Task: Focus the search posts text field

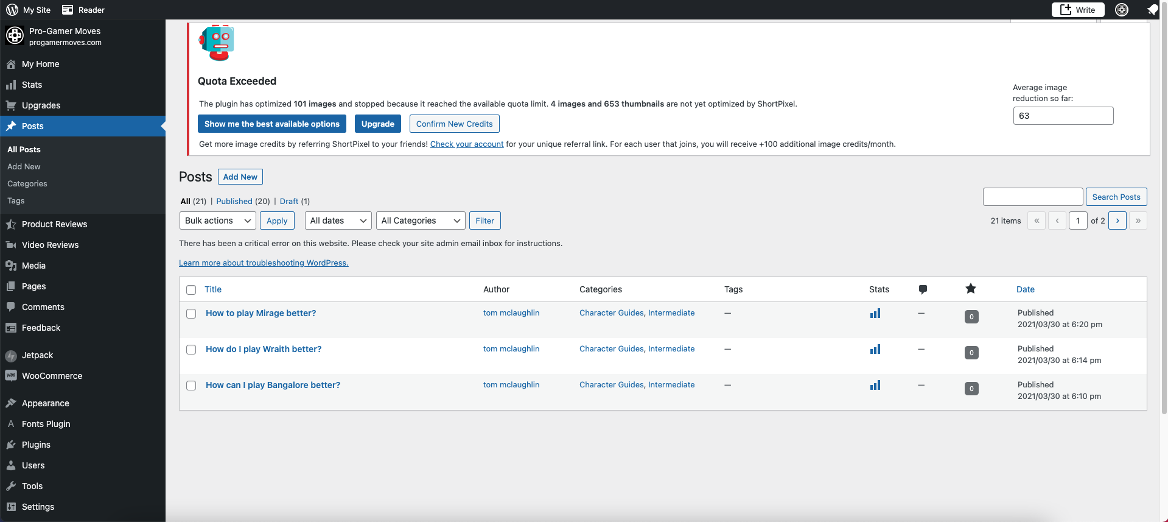Action: point(1033,197)
